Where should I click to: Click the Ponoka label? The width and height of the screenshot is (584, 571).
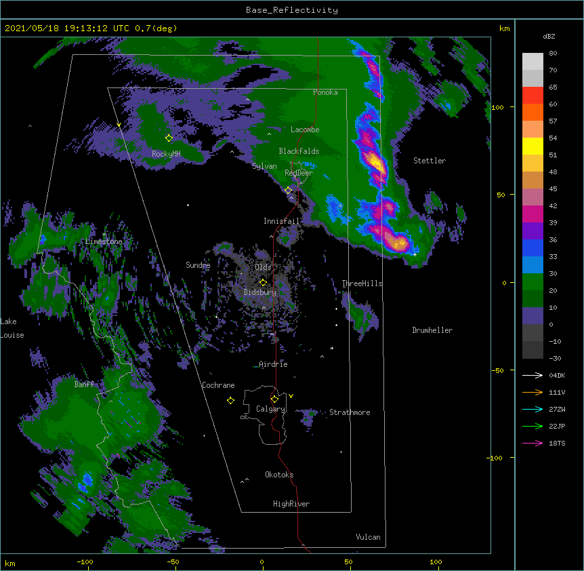(x=325, y=92)
